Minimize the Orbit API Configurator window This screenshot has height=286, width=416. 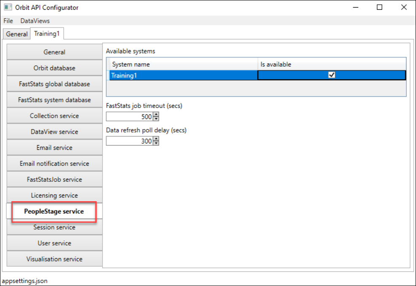pyautogui.click(x=356, y=8)
